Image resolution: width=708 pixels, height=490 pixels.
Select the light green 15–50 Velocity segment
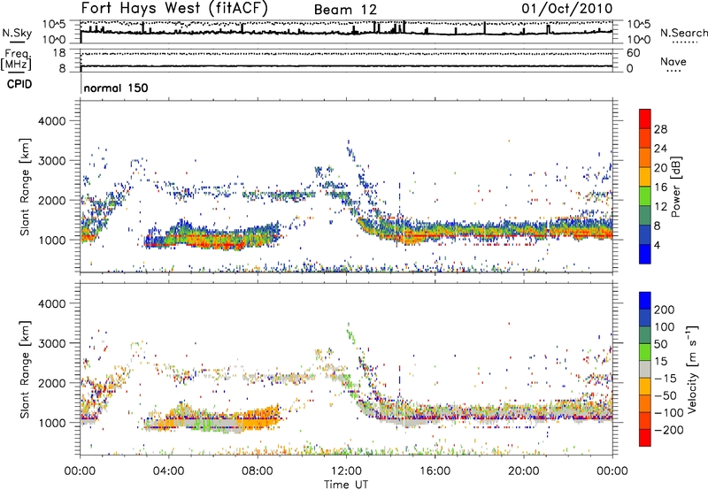coord(645,352)
